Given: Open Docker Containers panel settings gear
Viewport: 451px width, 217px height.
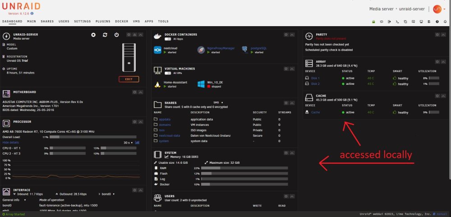Looking at the screenshot, I should 286,35.
